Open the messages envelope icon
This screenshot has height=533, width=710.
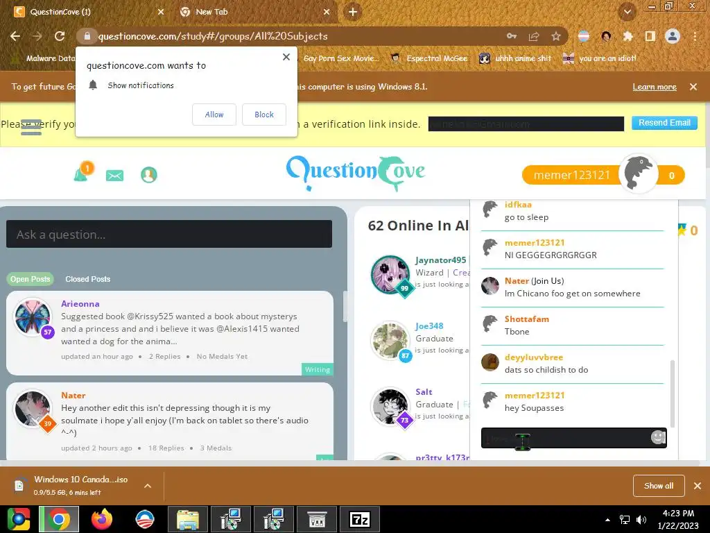coord(114,176)
